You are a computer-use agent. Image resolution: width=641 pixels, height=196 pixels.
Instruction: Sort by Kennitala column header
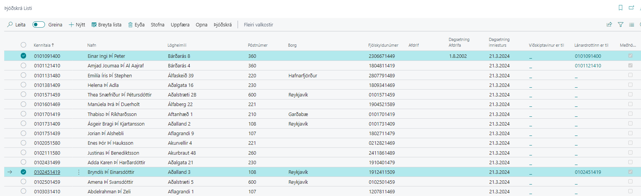click(x=42, y=45)
